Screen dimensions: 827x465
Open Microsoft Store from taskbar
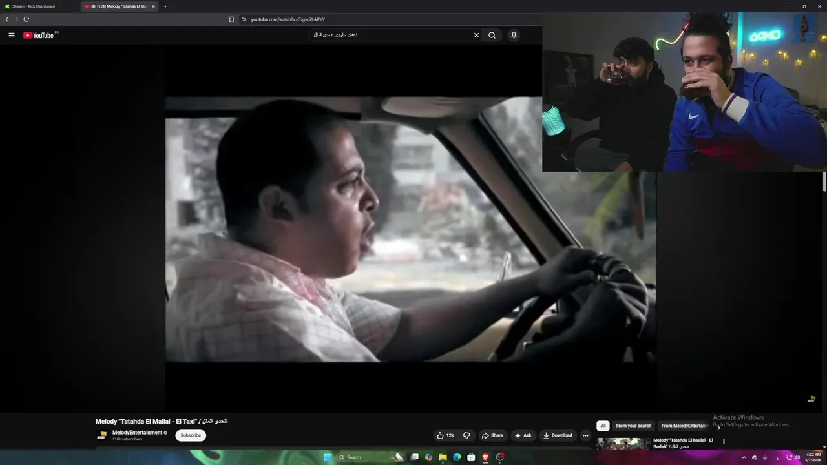pyautogui.click(x=471, y=457)
